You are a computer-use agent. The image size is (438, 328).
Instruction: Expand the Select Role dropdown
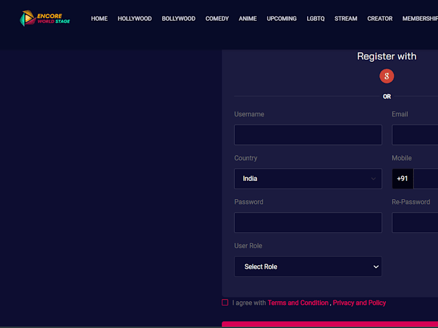[x=308, y=267]
